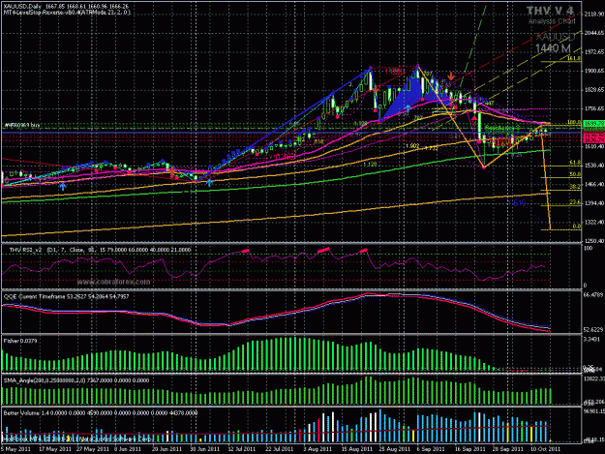The width and height of the screenshot is (605, 454).
Task: Select the 23.6 Fibonacci level label
Action: pos(575,202)
